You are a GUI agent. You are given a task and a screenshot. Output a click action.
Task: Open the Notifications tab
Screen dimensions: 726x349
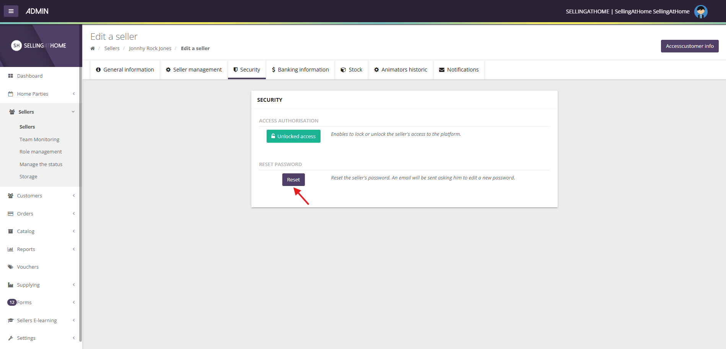[459, 70]
